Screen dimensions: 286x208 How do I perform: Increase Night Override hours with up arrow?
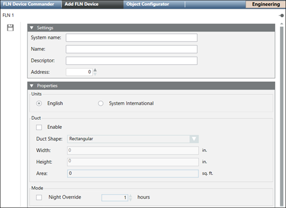(130, 196)
